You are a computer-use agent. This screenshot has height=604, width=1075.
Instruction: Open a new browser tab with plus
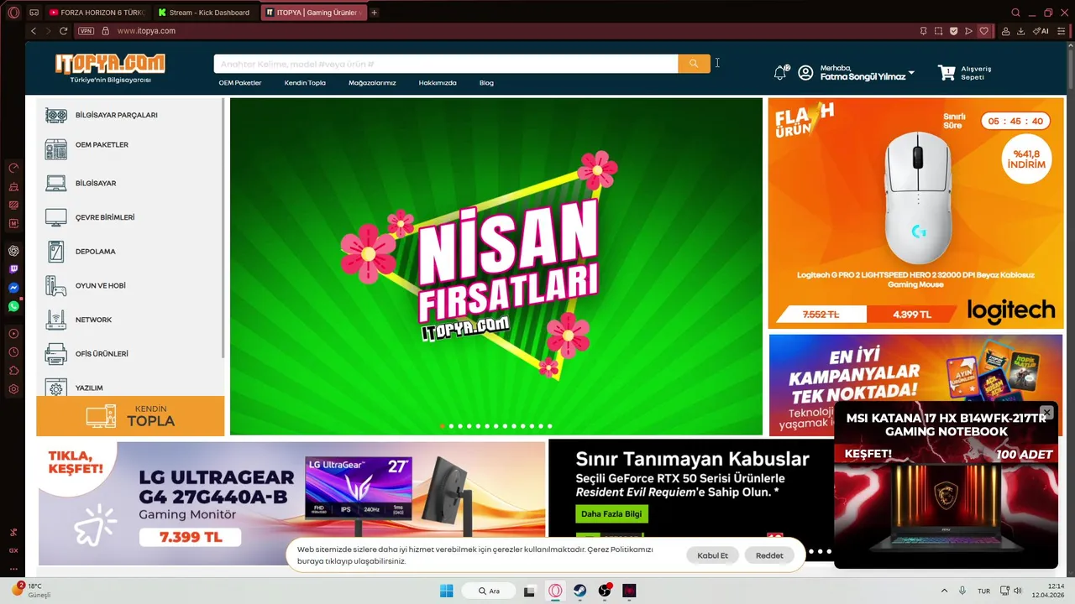[x=375, y=13]
